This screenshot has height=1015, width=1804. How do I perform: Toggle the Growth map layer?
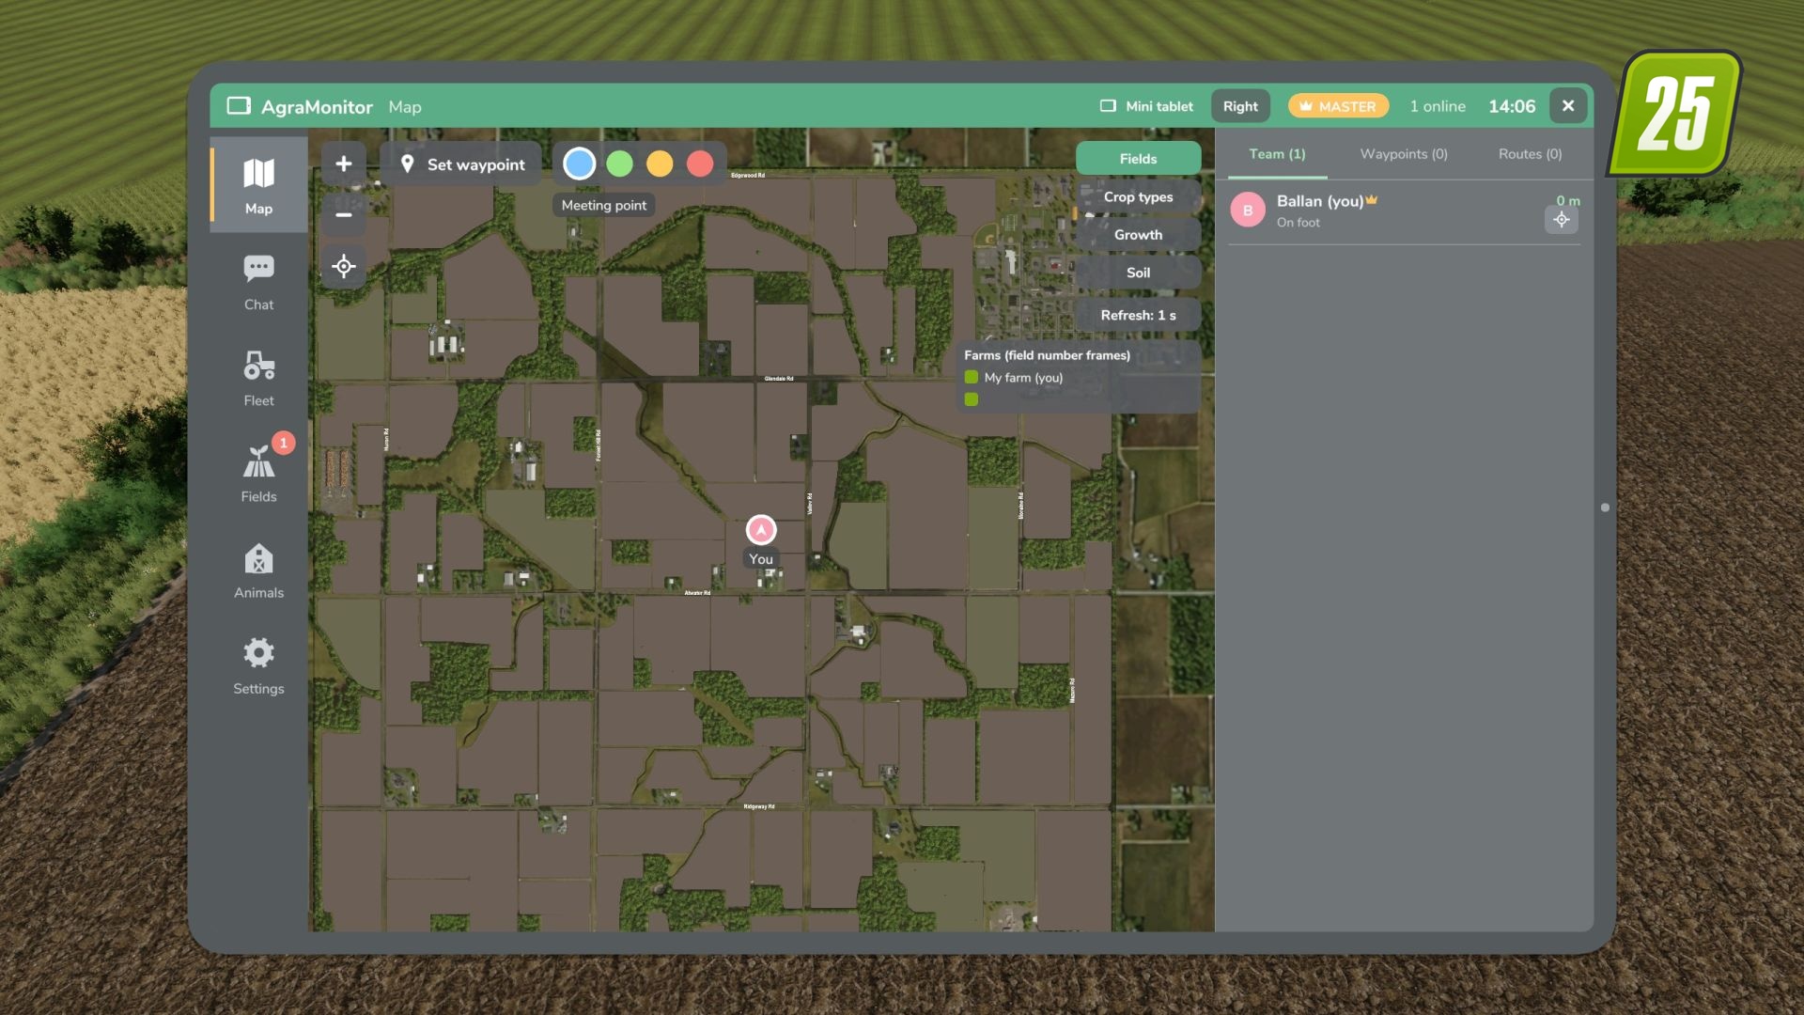click(x=1138, y=235)
